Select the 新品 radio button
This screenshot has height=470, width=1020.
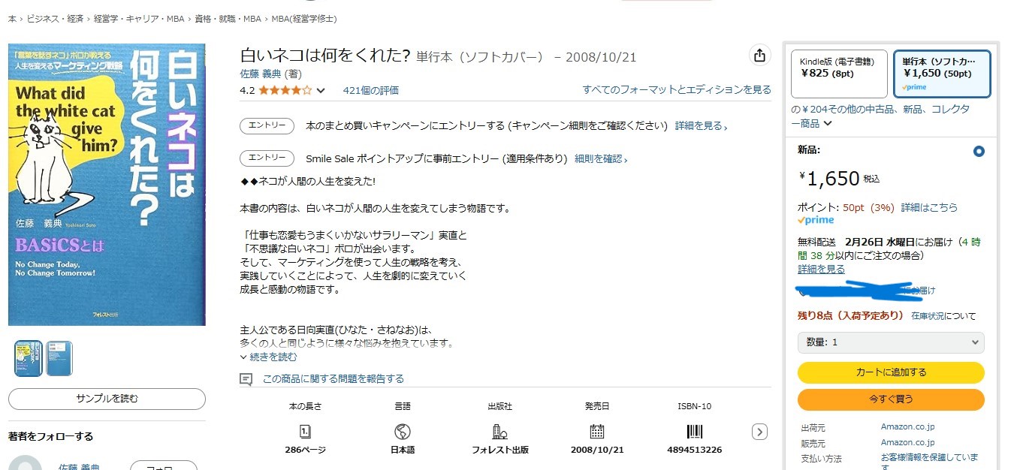[x=979, y=152]
